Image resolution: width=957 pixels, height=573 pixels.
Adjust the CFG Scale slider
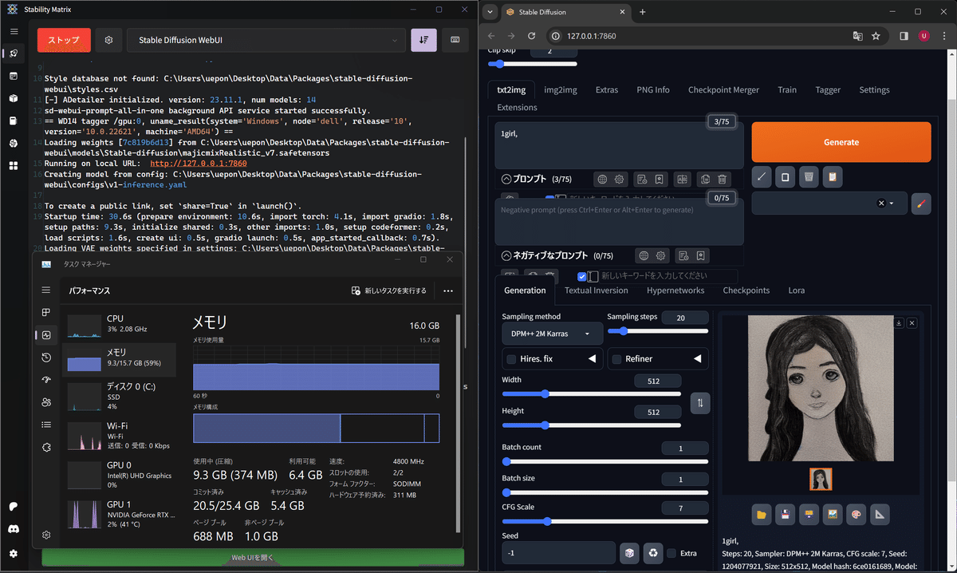click(605, 521)
